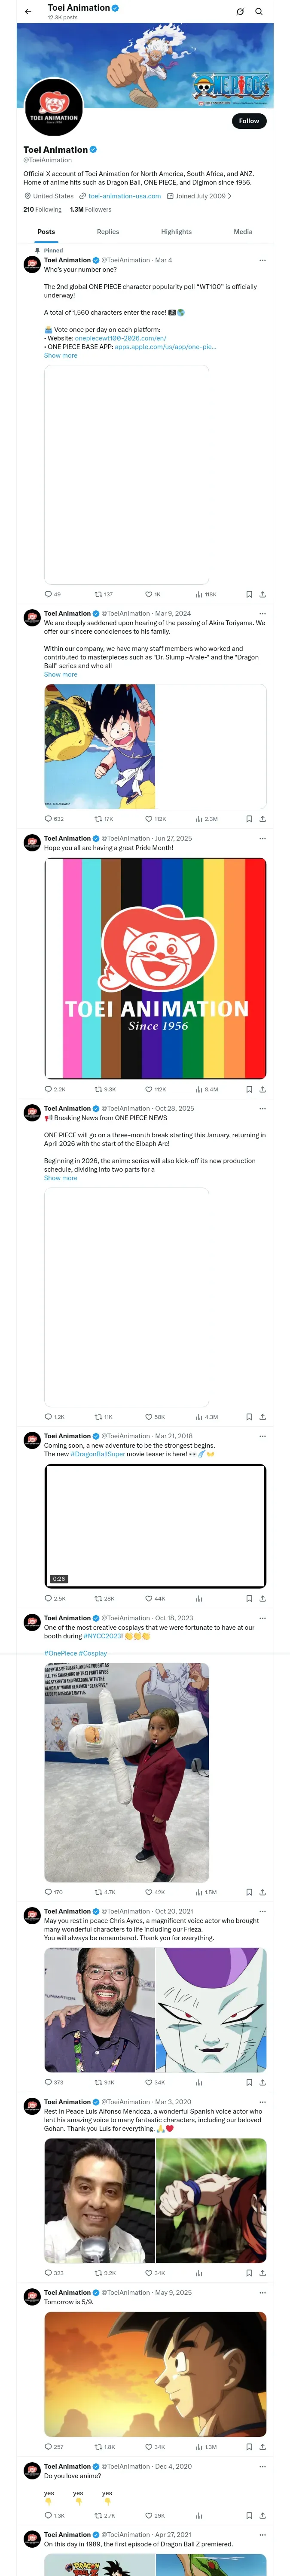This screenshot has width=290, height=2576.
Task: Expand 'Show more' on the Toriyama post
Action: tap(60, 675)
